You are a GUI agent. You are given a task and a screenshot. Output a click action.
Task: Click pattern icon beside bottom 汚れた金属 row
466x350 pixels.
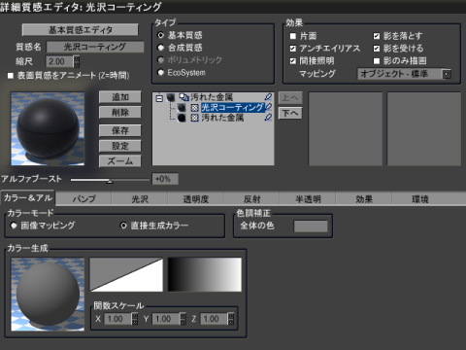point(194,118)
